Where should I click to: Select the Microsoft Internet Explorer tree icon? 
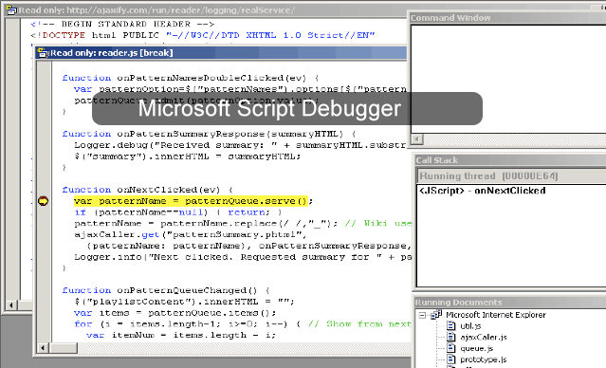436,315
